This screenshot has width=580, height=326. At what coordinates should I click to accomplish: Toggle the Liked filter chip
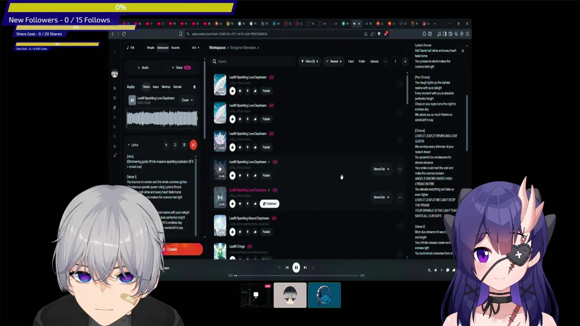coord(351,62)
